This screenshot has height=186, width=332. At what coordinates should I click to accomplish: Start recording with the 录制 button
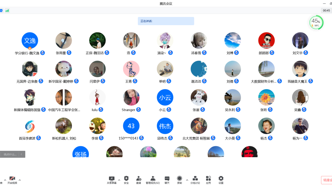(179, 179)
